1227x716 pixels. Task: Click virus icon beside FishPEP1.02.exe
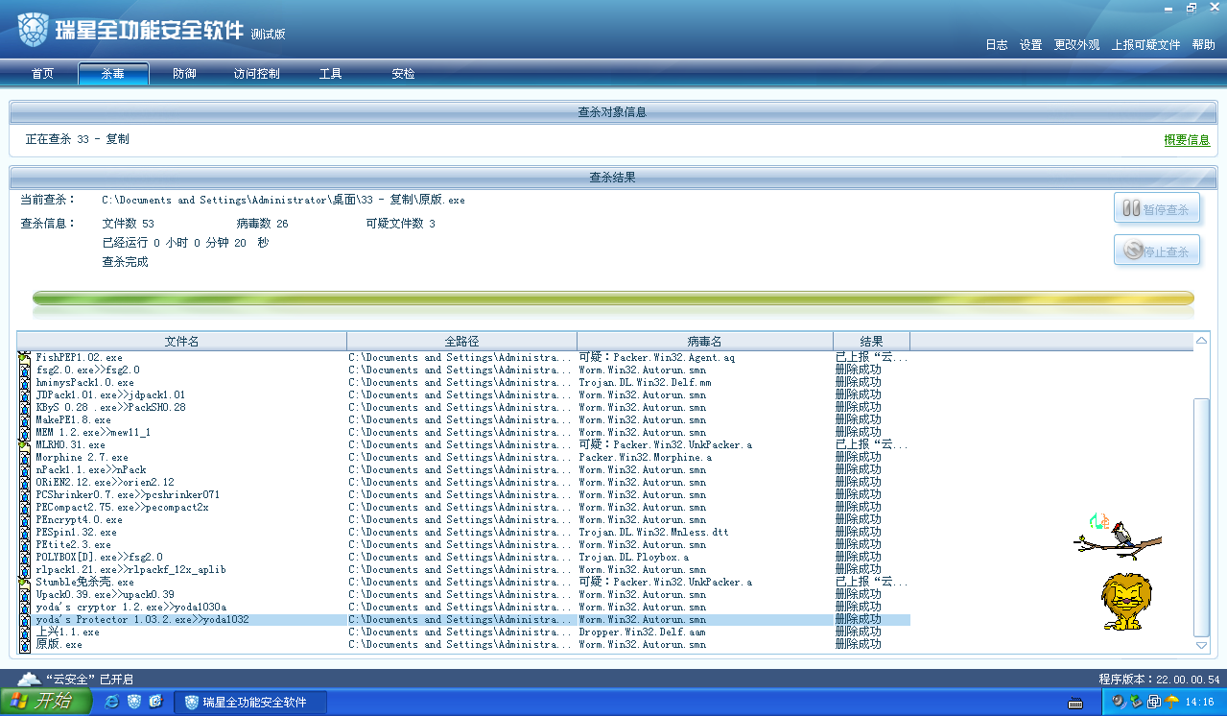pos(25,357)
